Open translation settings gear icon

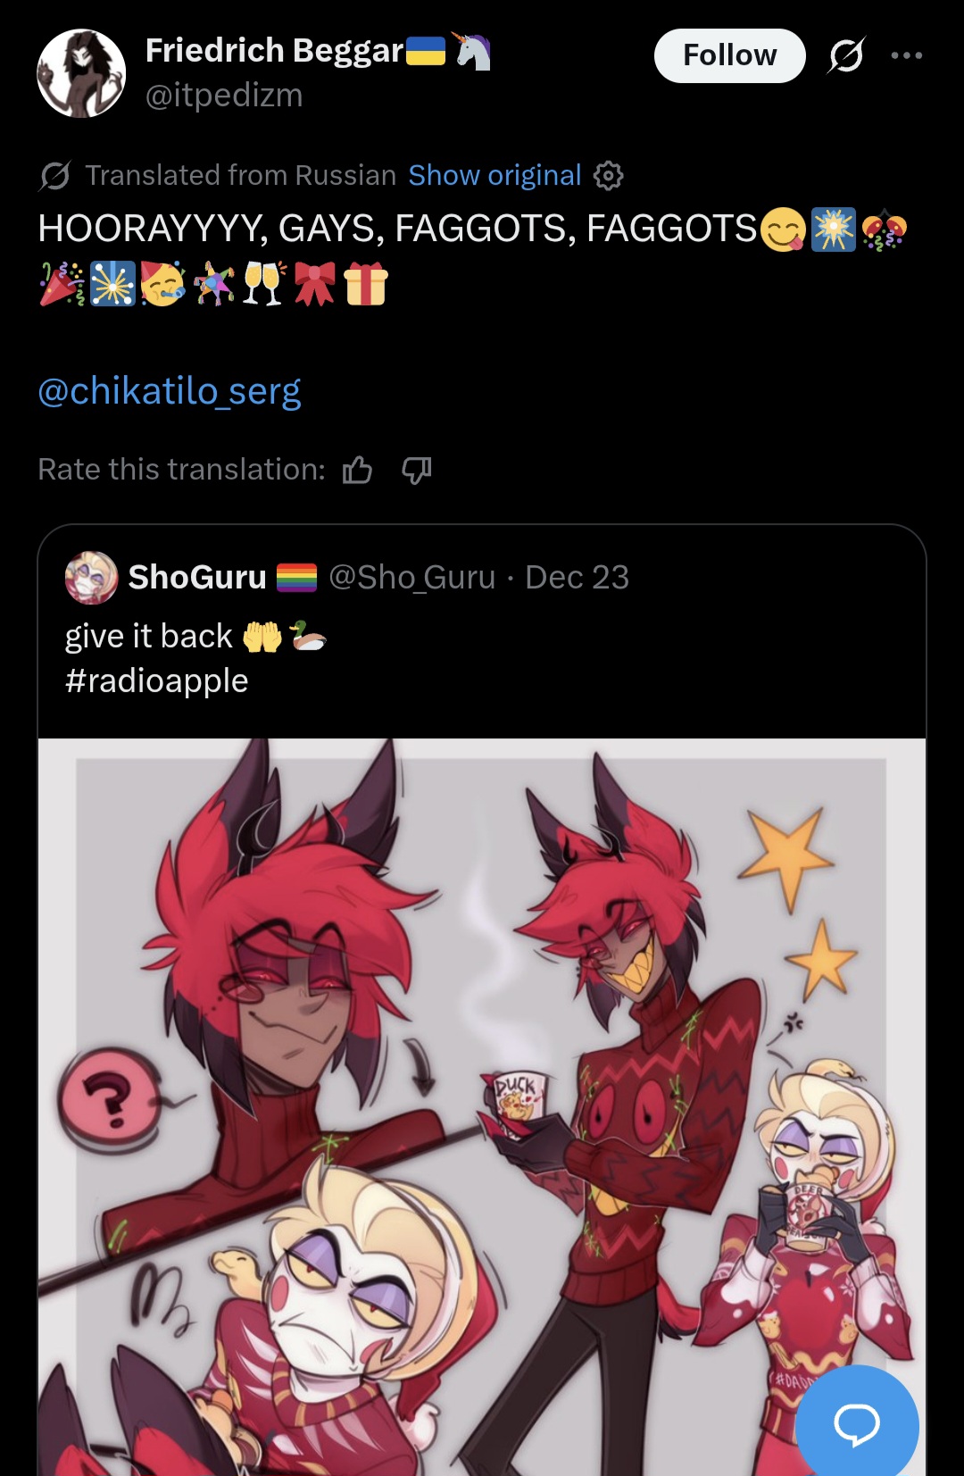click(x=609, y=175)
